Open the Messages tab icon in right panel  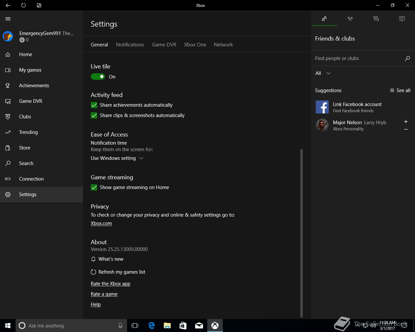(376, 19)
